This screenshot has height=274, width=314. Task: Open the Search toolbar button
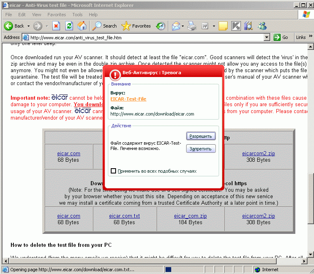[104, 26]
